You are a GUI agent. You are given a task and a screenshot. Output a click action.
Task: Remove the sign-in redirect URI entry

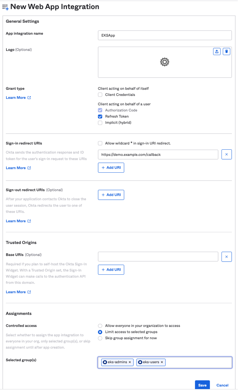click(x=227, y=154)
